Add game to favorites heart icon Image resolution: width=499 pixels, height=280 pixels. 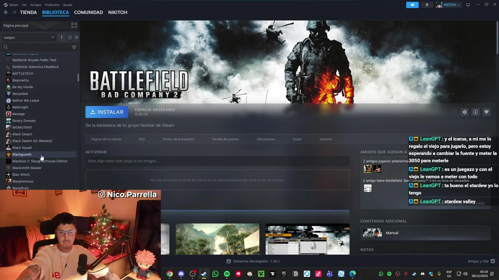pos(487,112)
